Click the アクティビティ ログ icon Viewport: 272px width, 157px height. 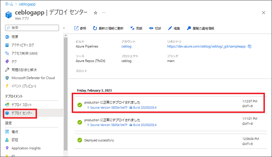[7, 45]
